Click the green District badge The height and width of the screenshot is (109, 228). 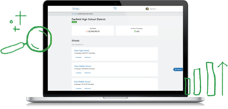pyautogui.click(x=74, y=22)
